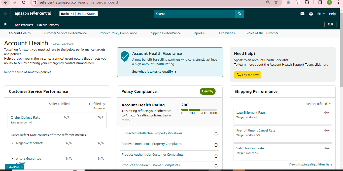Bookmark this page with the star

coord(276,2)
